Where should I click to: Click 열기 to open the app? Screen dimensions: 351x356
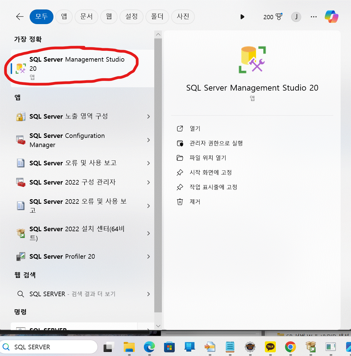(x=195, y=128)
